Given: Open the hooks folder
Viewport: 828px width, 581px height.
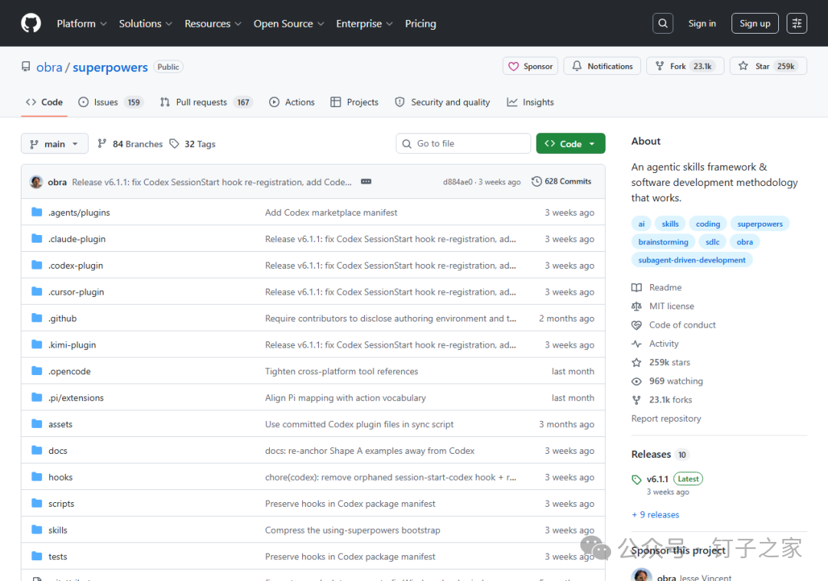Looking at the screenshot, I should 61,477.
